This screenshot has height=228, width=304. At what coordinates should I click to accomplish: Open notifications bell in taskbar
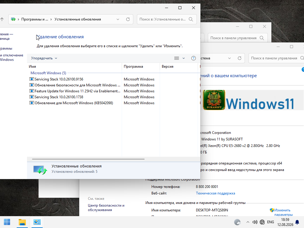[x=297, y=222]
